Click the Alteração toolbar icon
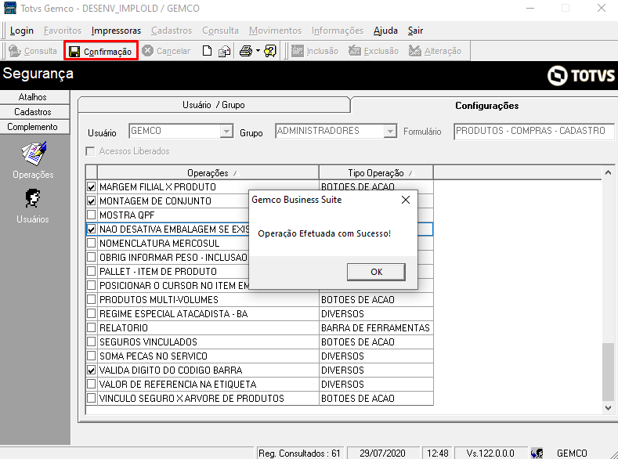Image resolution: width=618 pixels, height=459 pixels. [414, 51]
